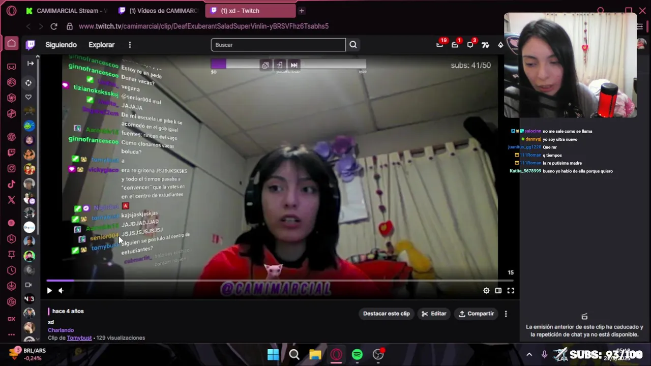651x366 pixels.
Task: Open clip creator Tomybust's profile link
Action: pyautogui.click(x=79, y=338)
